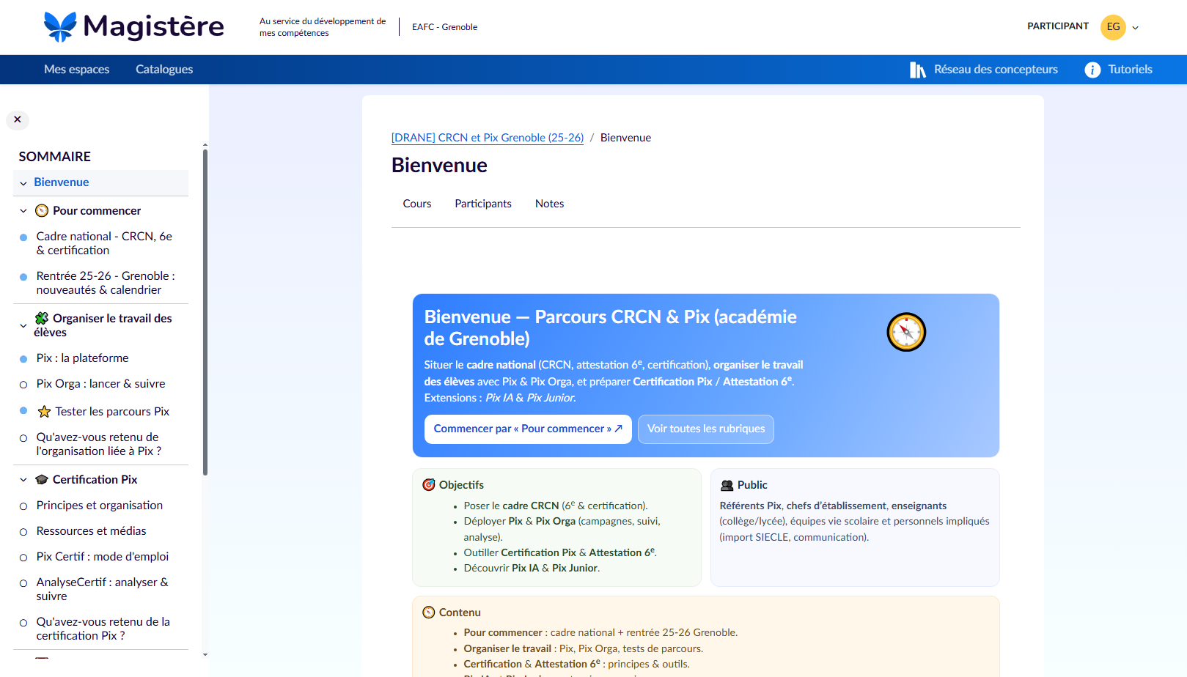Collapse the Certification Pix section chevron
Screen dimensions: 1187x677
pyautogui.click(x=23, y=480)
